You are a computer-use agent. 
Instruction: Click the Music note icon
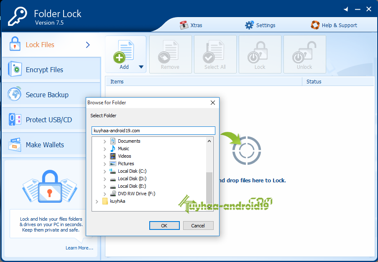click(112, 149)
